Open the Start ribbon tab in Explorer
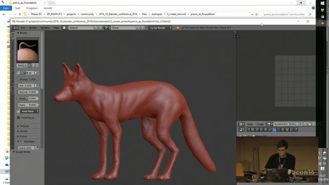 click(17, 8)
